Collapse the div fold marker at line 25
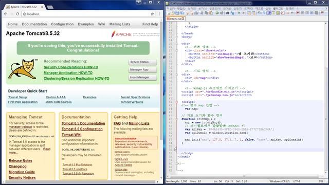This screenshot has width=329, height=185. 177,44
